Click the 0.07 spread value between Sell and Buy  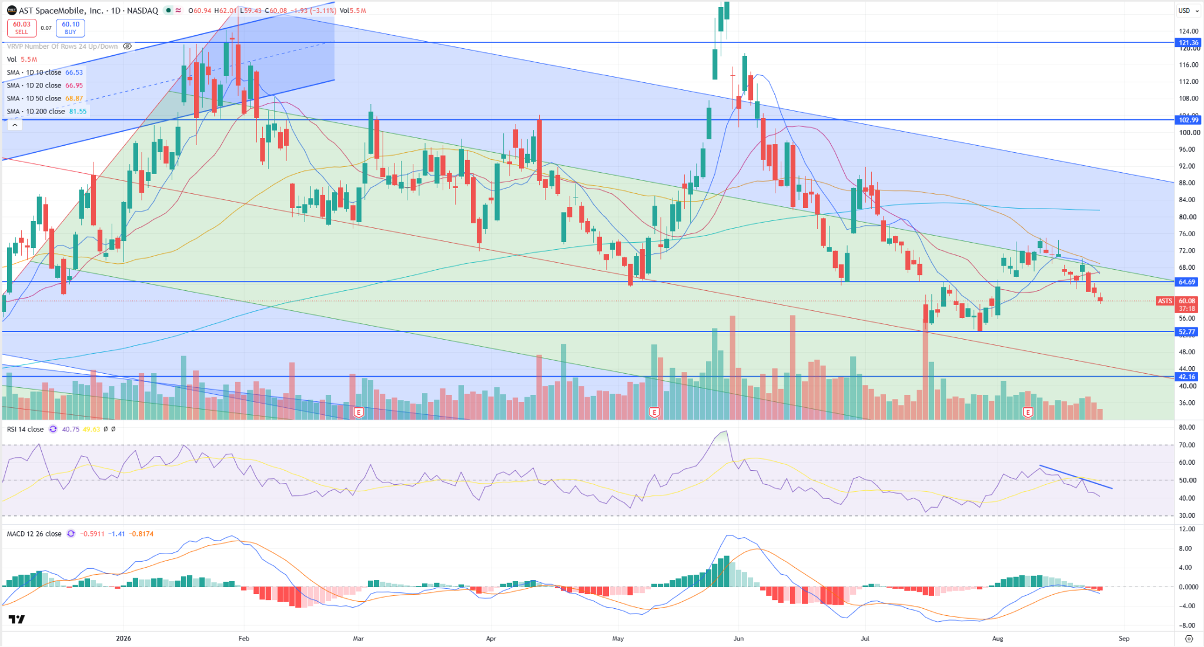[x=46, y=28]
